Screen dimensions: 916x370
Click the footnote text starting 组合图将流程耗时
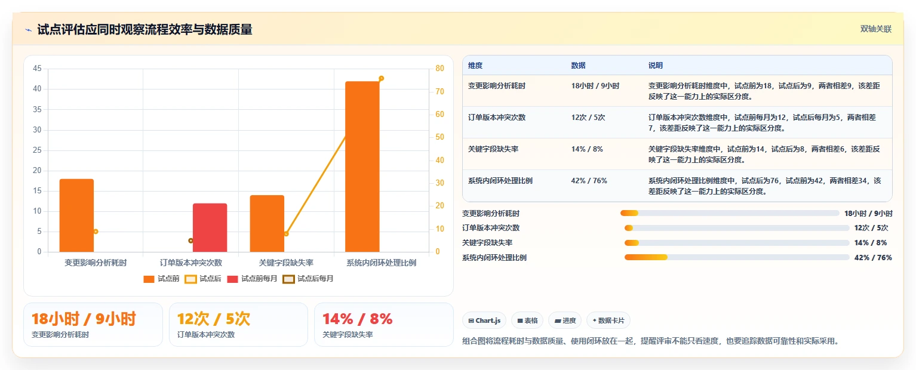point(651,341)
